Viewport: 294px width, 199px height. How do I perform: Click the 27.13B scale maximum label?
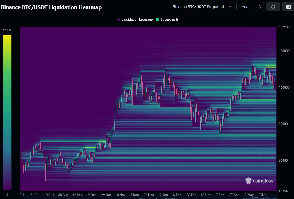pos(7,30)
